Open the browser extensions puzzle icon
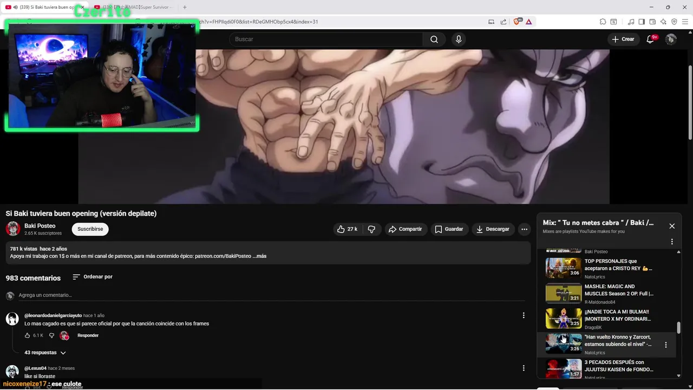This screenshot has height=390, width=693. point(603,22)
